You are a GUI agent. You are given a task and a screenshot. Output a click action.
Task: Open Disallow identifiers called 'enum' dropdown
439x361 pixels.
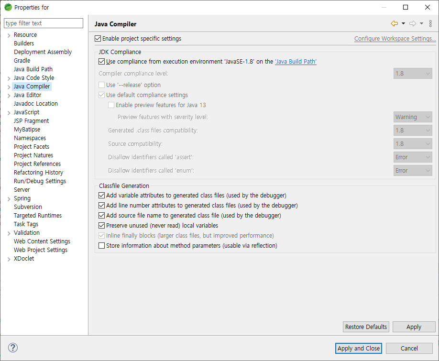click(413, 170)
